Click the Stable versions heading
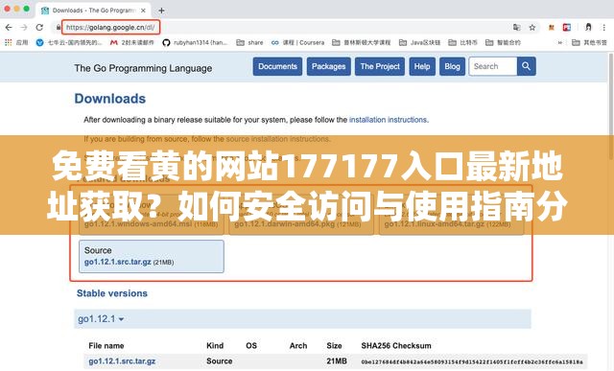 [x=112, y=293]
